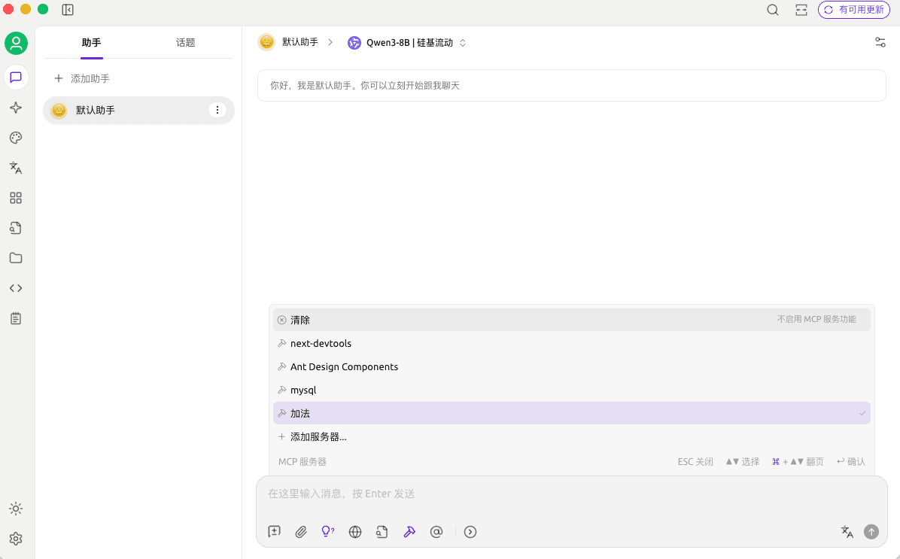Open the translate page in sidebar

[16, 168]
